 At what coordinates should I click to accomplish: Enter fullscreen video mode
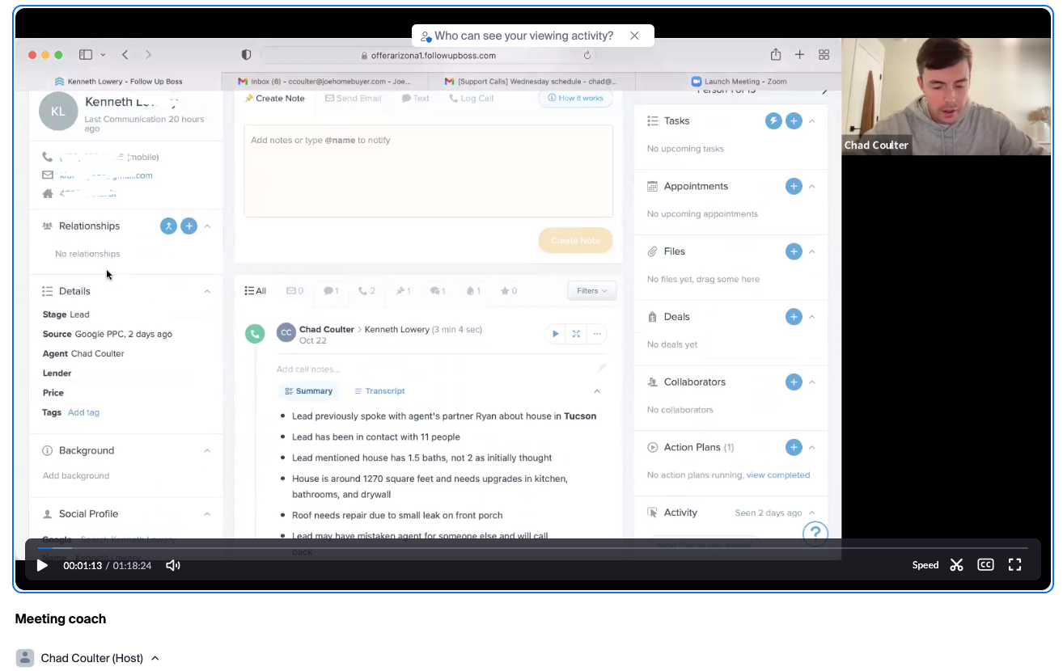[x=1014, y=565]
